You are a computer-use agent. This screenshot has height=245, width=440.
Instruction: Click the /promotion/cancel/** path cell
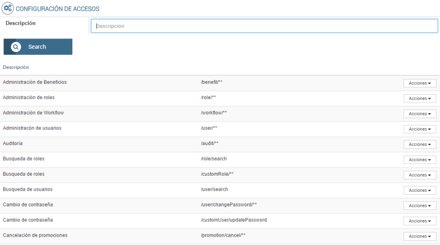click(x=223, y=235)
